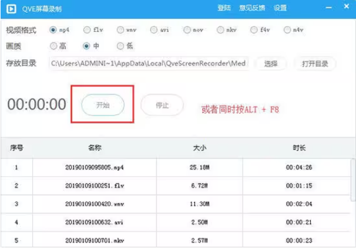This screenshot has width=356, height=248.
Task: Open 意见反馈 feedback in title bar
Action: [252, 8]
